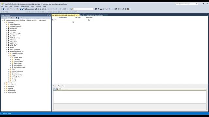
Task: Open the Edit menu
Action: 6,6
